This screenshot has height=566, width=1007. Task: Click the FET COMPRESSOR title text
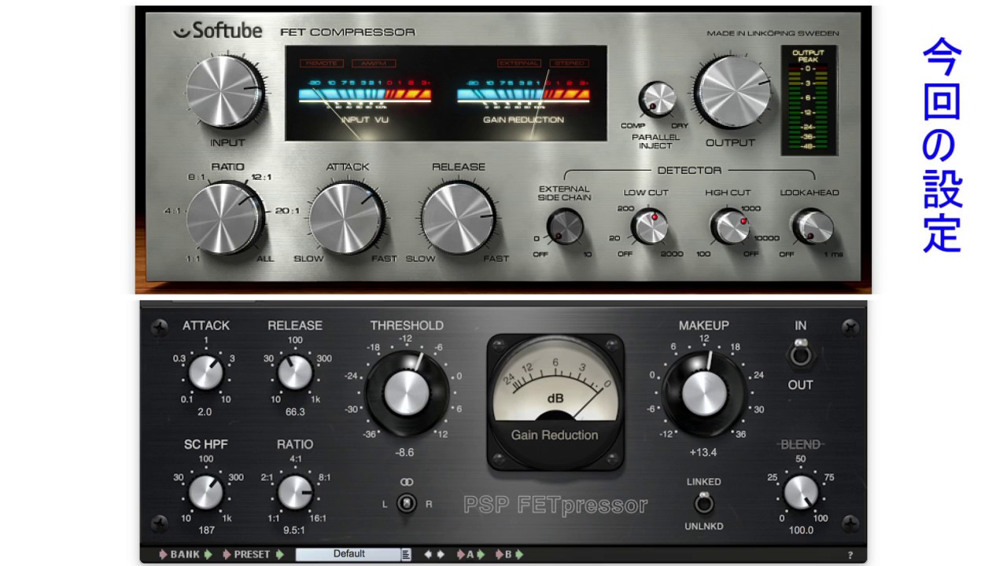pos(348,32)
